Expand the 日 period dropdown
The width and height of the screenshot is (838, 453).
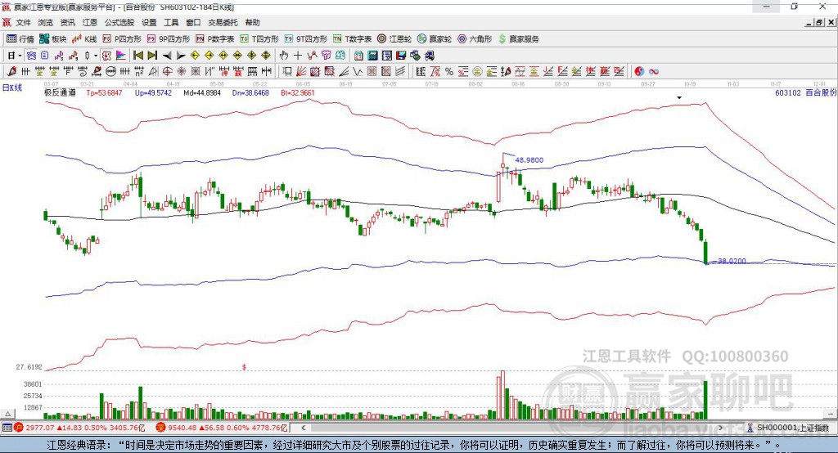20,56
